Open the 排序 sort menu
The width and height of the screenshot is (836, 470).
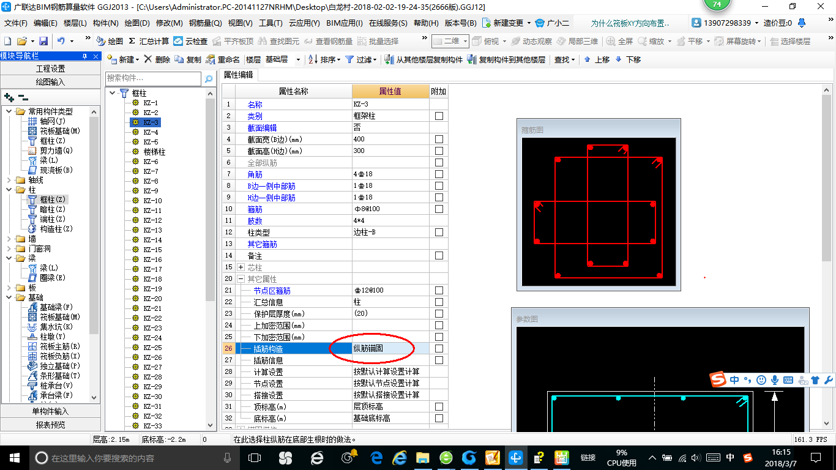tap(324, 59)
